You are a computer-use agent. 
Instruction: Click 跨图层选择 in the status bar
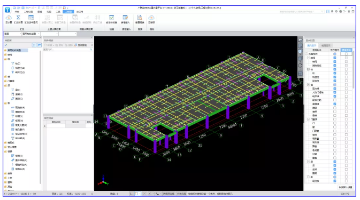click(x=168, y=194)
